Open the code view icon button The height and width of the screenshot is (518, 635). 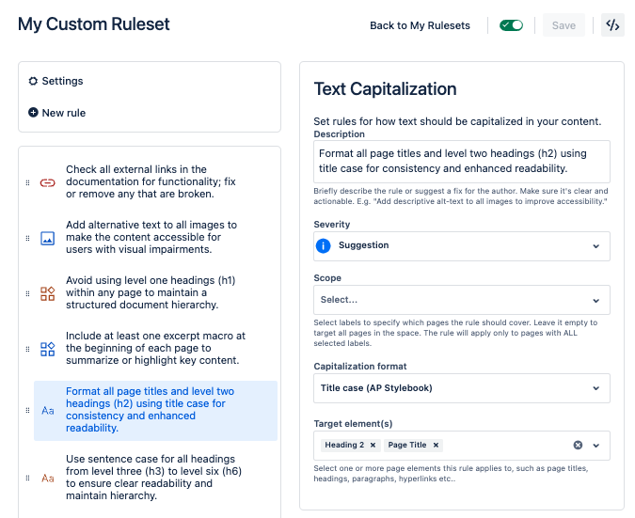point(612,25)
